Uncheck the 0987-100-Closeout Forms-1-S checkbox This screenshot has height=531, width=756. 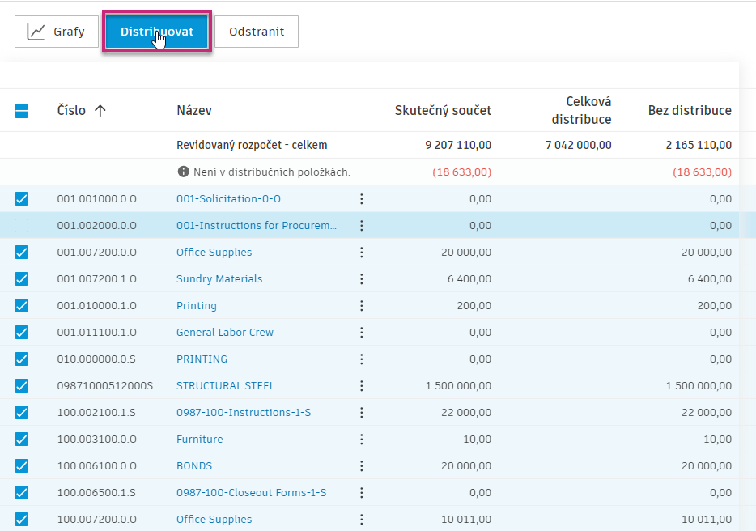coord(21,492)
